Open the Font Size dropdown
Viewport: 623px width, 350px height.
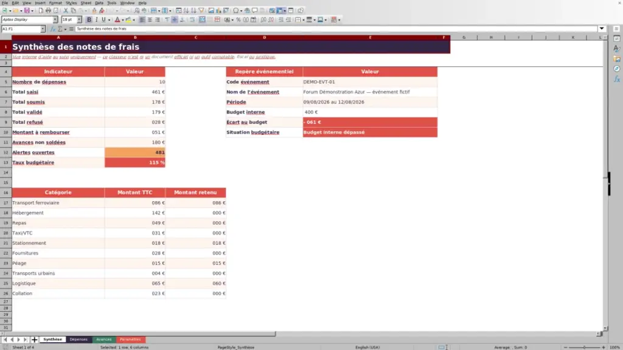click(x=79, y=20)
